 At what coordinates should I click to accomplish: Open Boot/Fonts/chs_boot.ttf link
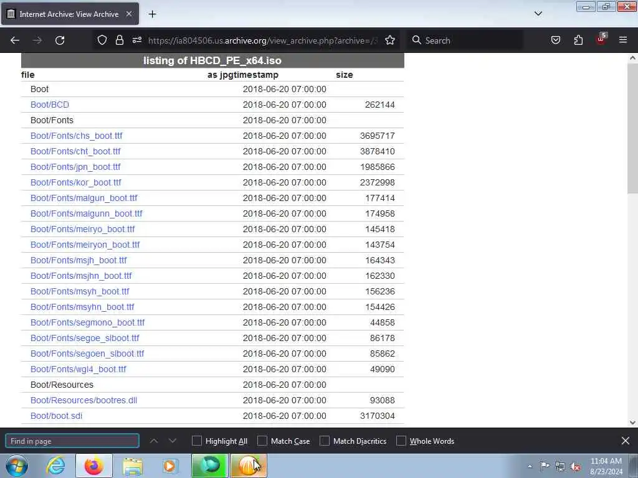[x=77, y=136]
